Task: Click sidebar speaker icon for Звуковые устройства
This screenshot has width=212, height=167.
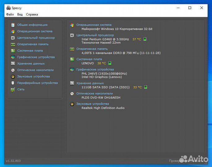Action: point(13,76)
